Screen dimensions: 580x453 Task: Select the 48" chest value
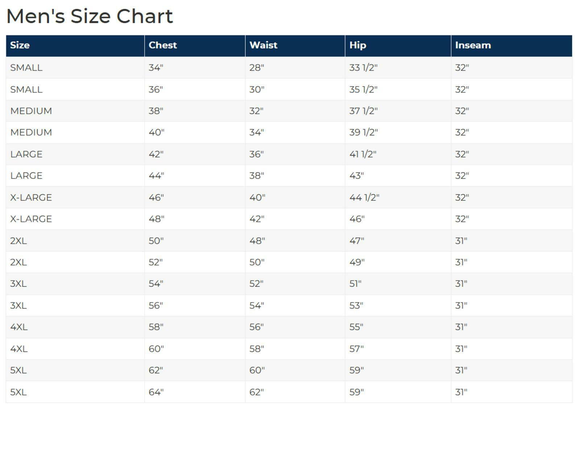click(x=156, y=219)
